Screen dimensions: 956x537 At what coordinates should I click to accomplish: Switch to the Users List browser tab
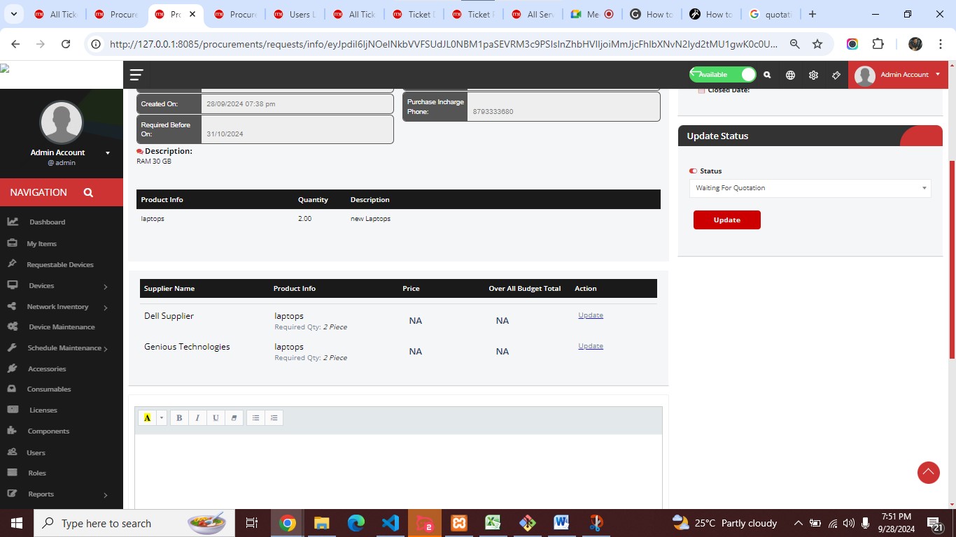coord(294,14)
